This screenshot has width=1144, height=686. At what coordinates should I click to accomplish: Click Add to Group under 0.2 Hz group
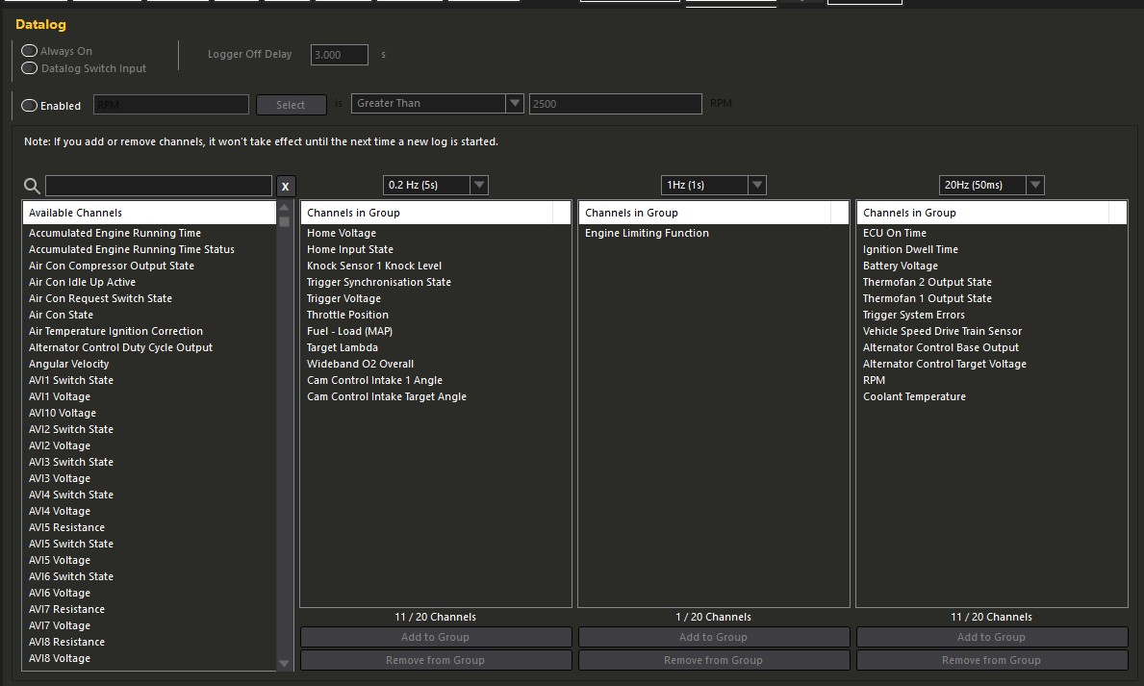pyautogui.click(x=436, y=637)
